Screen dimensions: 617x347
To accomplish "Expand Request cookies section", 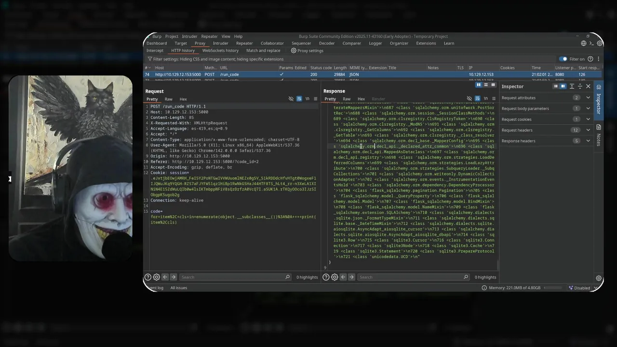I will coord(588,119).
